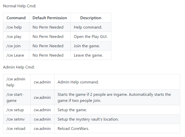Viewport: 185px width, 137px height.
Task: Click "Open the Play GUI." description
Action: coord(91,37)
